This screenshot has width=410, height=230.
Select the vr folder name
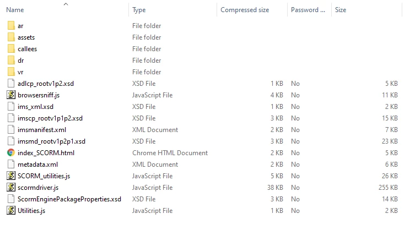[x=20, y=72]
